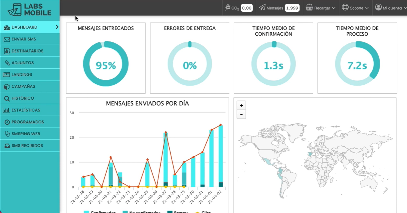Open the SMSPing Web menu item
This screenshot has height=213, width=407.
[26, 134]
